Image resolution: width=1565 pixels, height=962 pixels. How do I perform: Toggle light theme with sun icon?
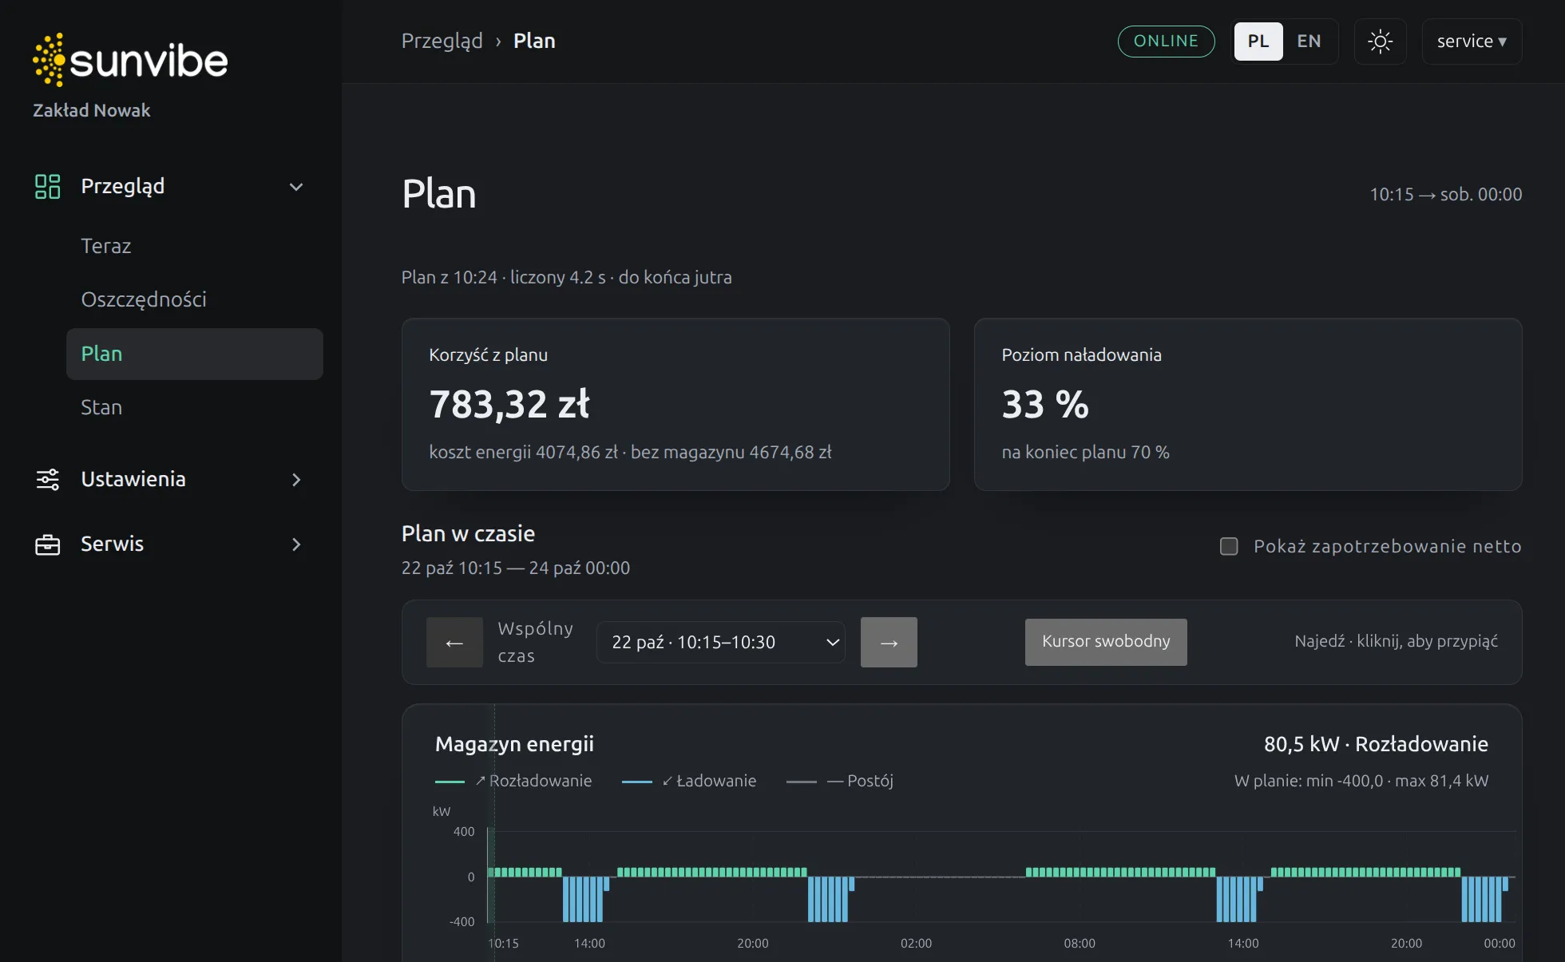click(x=1380, y=42)
